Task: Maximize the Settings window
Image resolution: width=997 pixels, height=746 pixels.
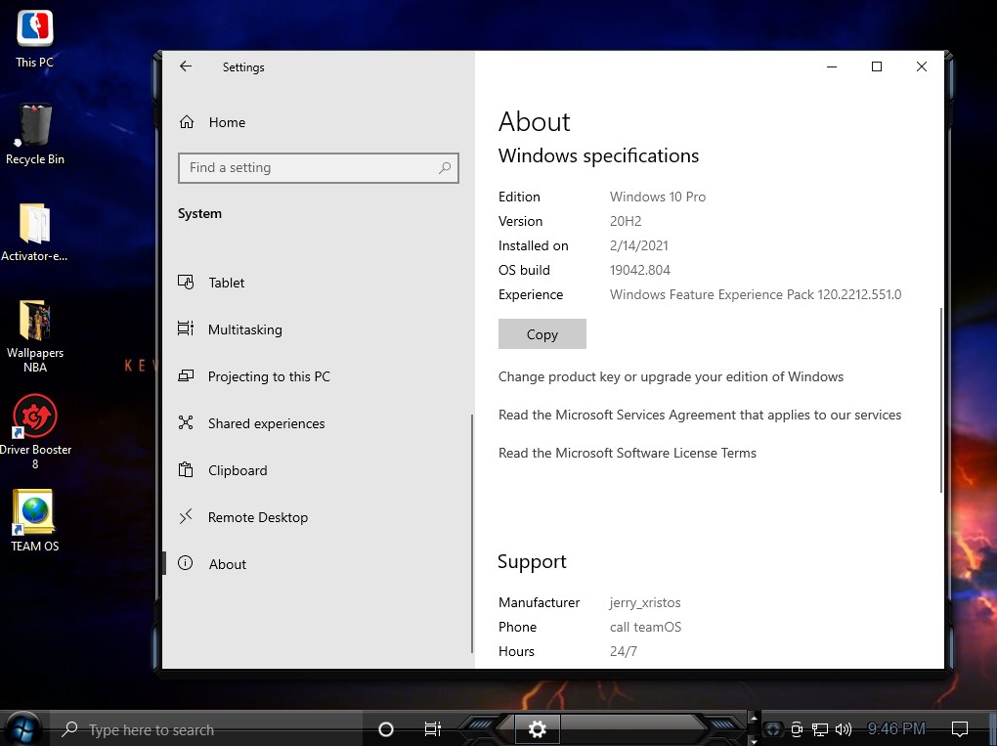Action: pos(876,66)
